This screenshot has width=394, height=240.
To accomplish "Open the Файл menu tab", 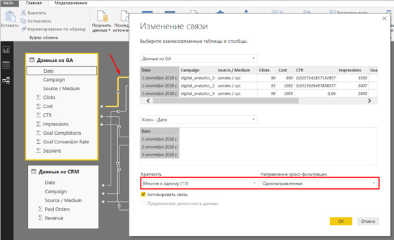I will [9, 3].
